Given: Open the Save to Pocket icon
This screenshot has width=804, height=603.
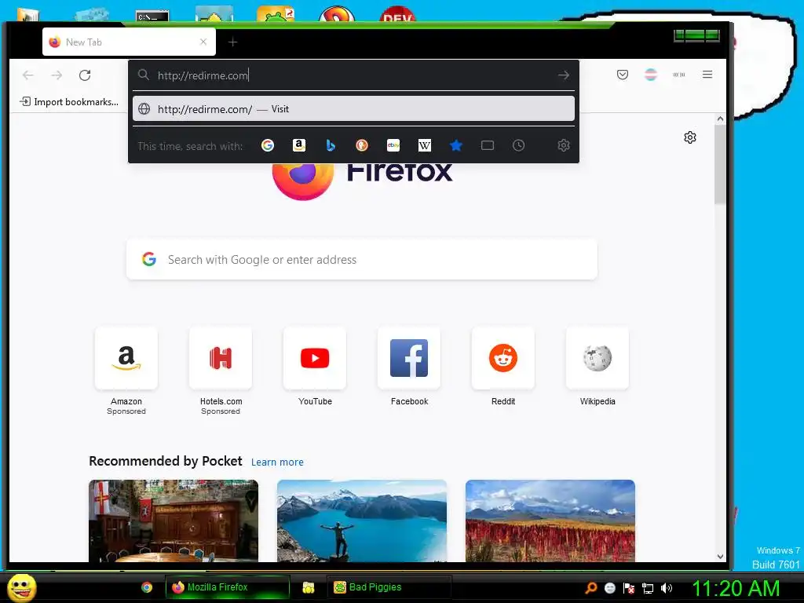Looking at the screenshot, I should (x=623, y=75).
